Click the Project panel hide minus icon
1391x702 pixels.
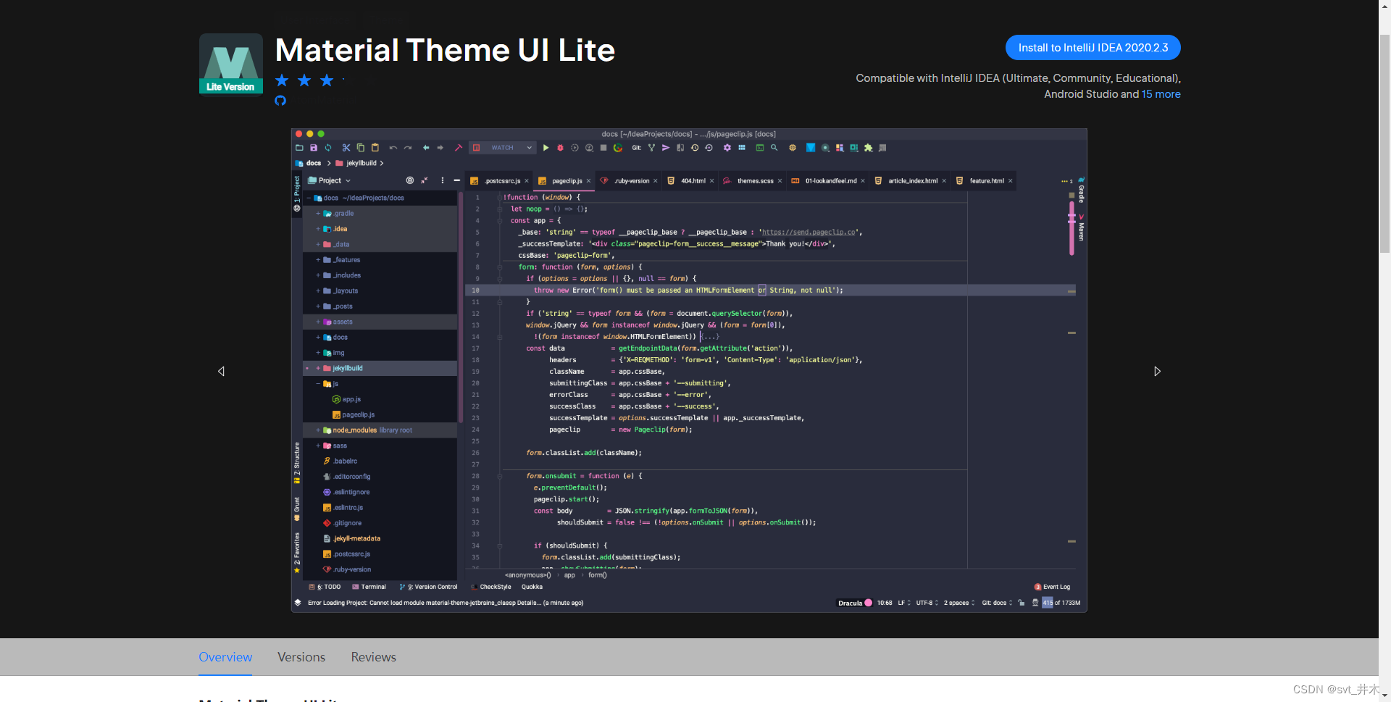point(457,180)
